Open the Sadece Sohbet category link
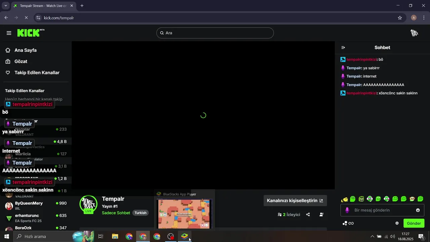Screen dimensions: 430x242 click(116, 213)
